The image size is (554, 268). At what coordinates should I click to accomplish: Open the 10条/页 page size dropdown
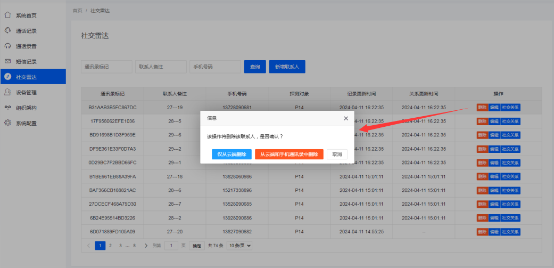tap(239, 246)
